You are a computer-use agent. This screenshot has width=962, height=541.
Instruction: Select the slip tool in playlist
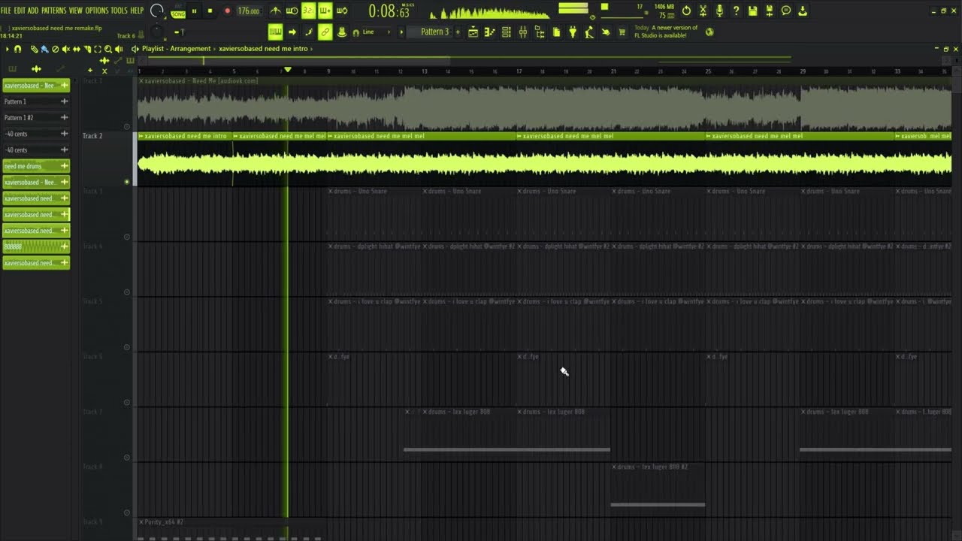[x=76, y=49]
